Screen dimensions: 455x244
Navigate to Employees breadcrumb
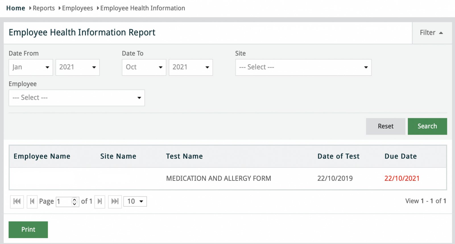[77, 8]
